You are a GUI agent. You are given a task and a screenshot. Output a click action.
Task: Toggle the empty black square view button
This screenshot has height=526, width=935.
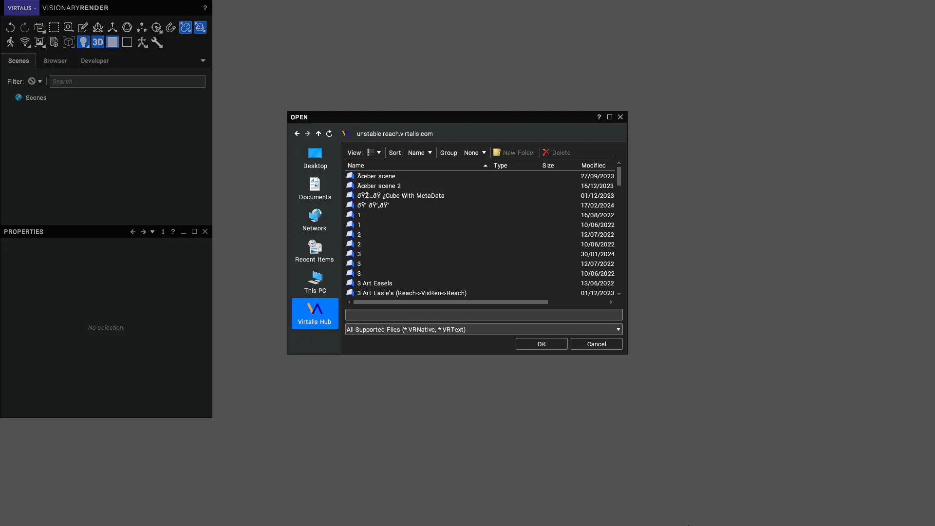tap(127, 42)
